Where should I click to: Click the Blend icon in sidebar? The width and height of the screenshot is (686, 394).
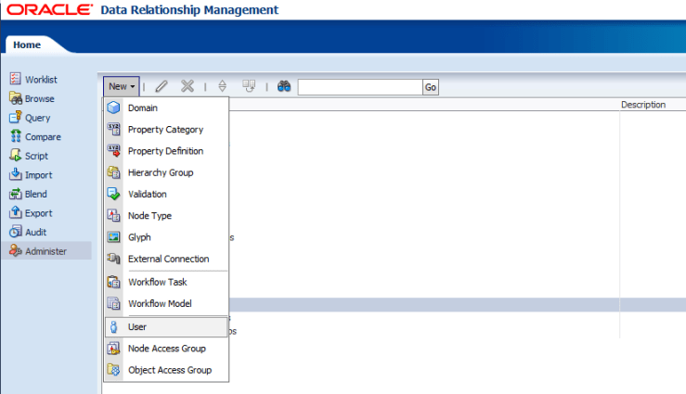[15, 194]
